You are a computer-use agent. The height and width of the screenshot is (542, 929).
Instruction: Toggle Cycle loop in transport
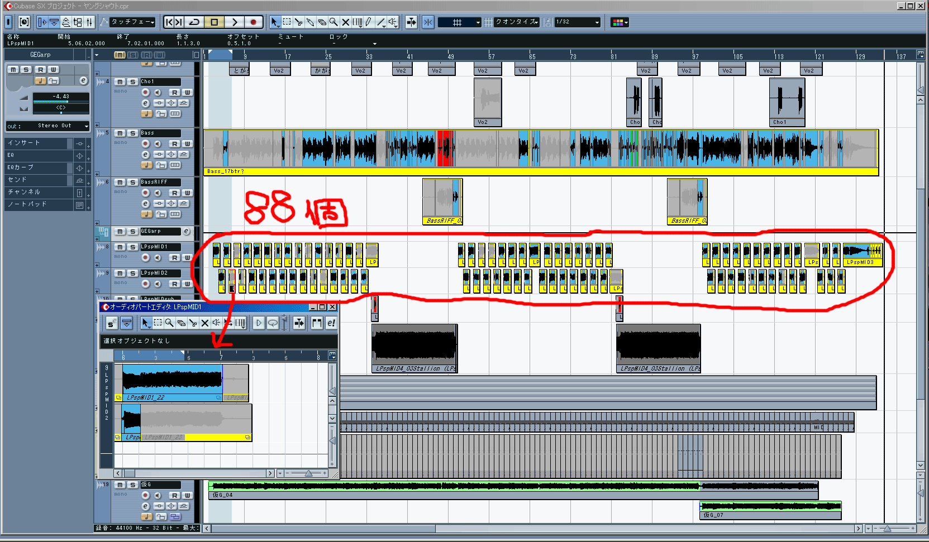[194, 22]
